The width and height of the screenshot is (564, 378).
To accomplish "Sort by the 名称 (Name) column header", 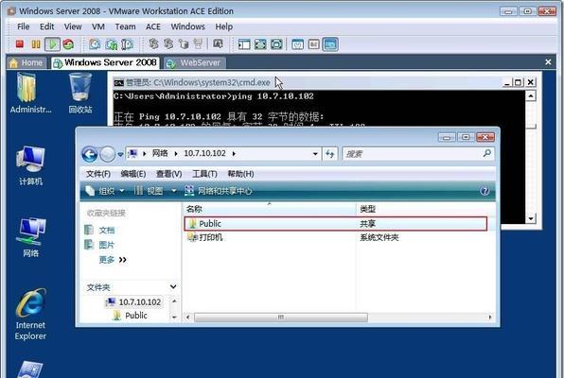I will 270,209.
